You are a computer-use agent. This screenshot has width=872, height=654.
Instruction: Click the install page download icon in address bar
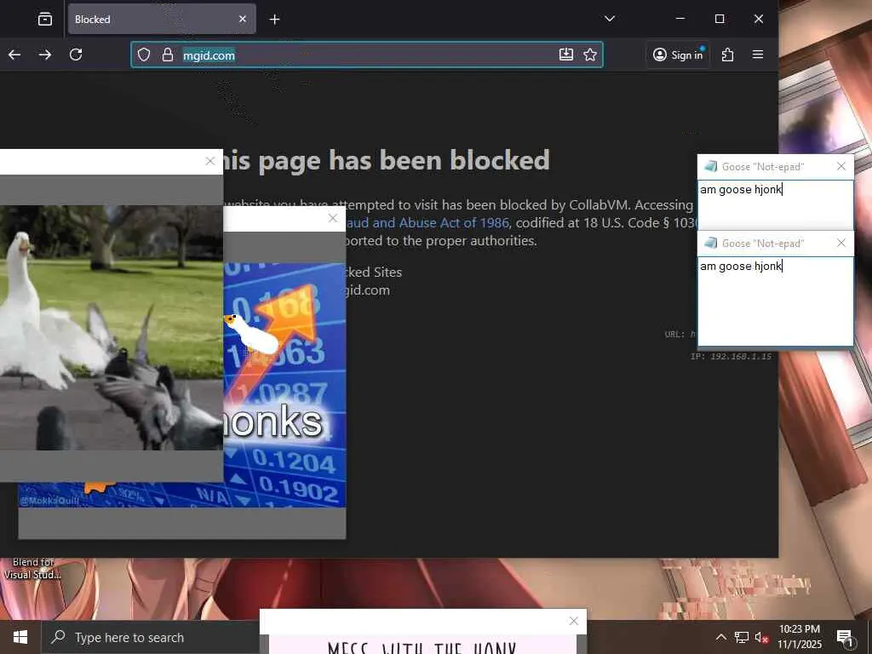click(566, 54)
